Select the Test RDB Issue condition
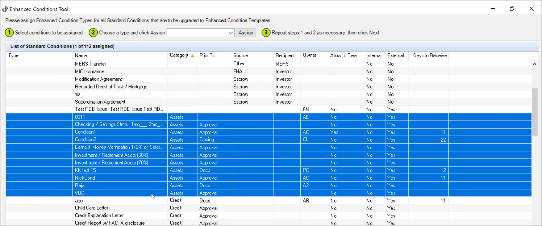 269,109
